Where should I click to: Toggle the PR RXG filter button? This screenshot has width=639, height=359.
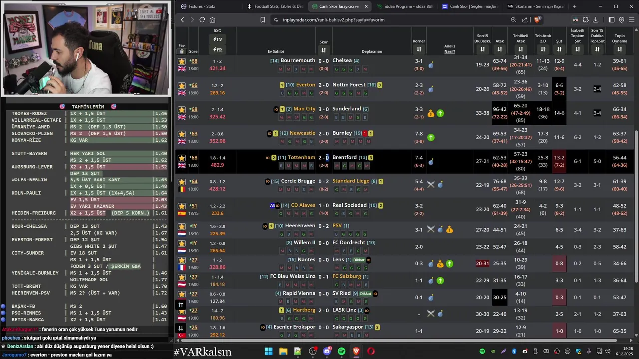click(x=218, y=50)
